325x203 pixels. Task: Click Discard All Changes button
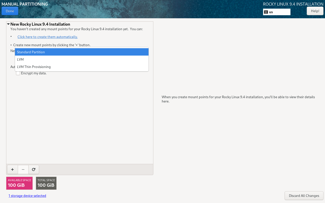tap(304, 196)
